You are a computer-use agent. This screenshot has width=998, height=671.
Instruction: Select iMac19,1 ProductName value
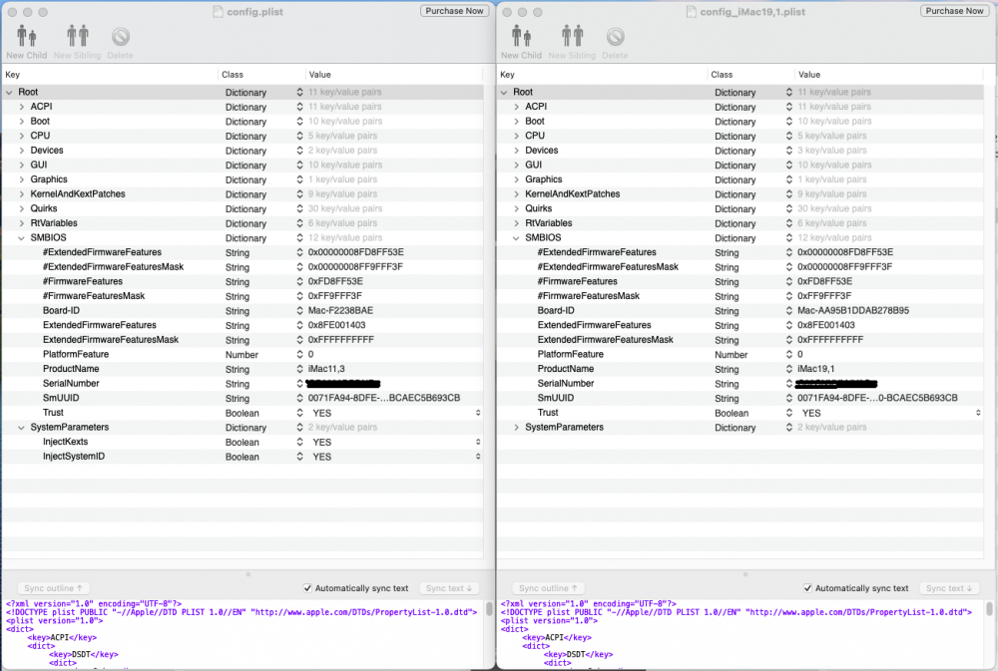point(816,369)
